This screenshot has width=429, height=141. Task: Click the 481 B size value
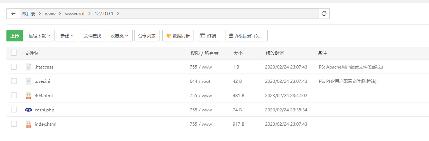239,95
